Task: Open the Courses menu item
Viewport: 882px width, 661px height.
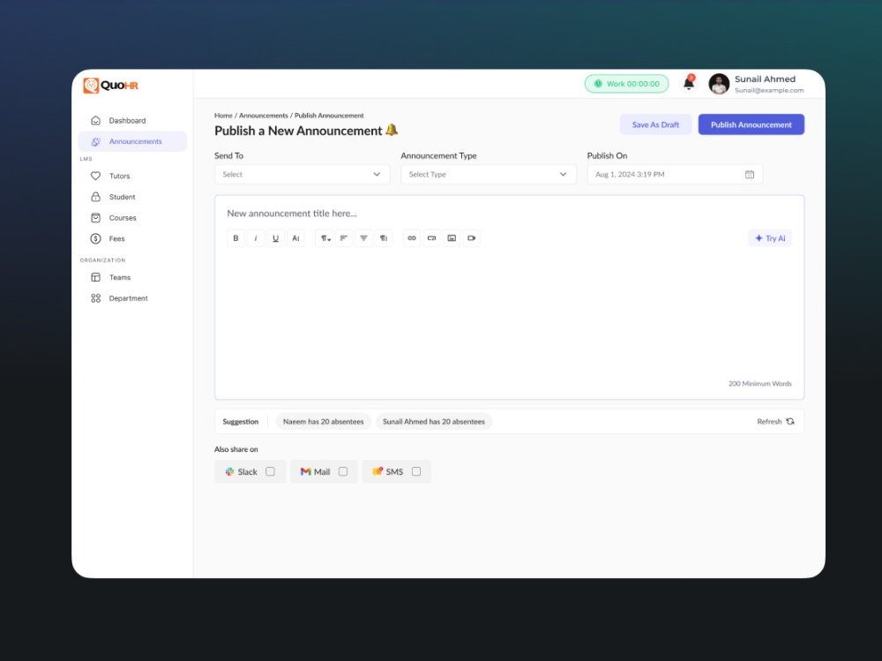Action: [132, 217]
